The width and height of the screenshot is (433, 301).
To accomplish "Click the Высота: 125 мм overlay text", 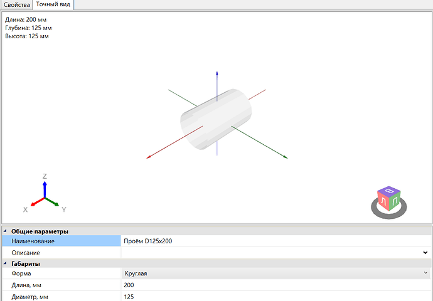I will 27,36.
